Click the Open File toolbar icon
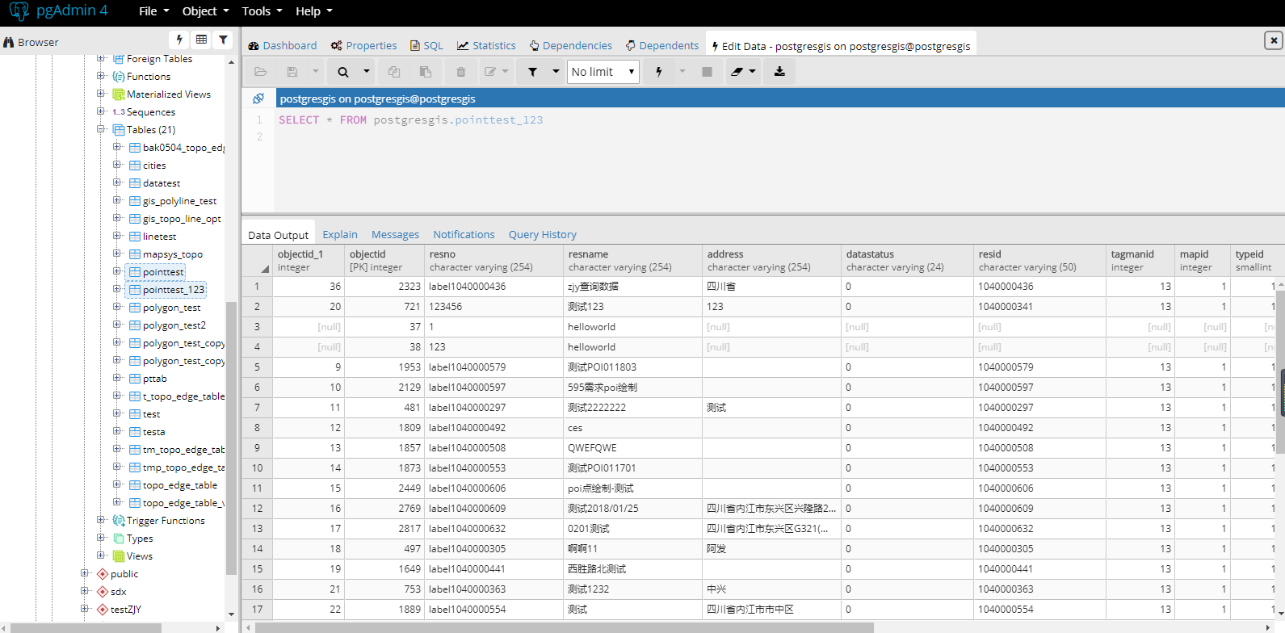 pyautogui.click(x=261, y=72)
